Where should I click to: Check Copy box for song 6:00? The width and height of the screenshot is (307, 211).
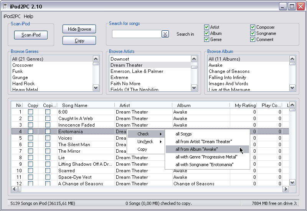pos(31,112)
